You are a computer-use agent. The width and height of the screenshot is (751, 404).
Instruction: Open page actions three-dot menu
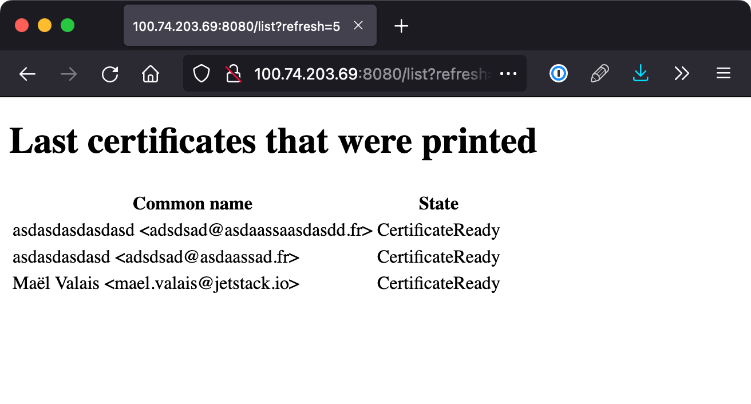click(508, 74)
